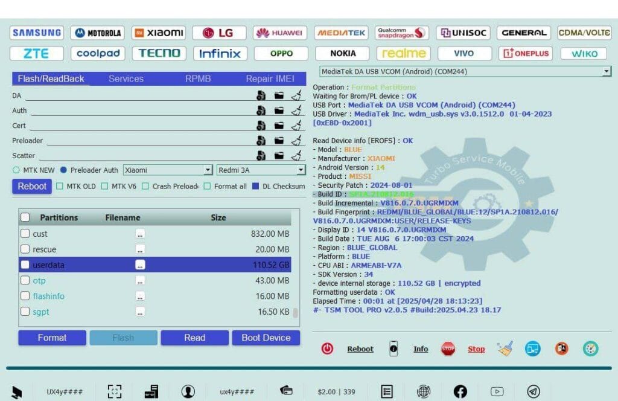Viewport: 618px width, 401px height.
Task: Click the partition list scrollbar
Action: [295, 313]
